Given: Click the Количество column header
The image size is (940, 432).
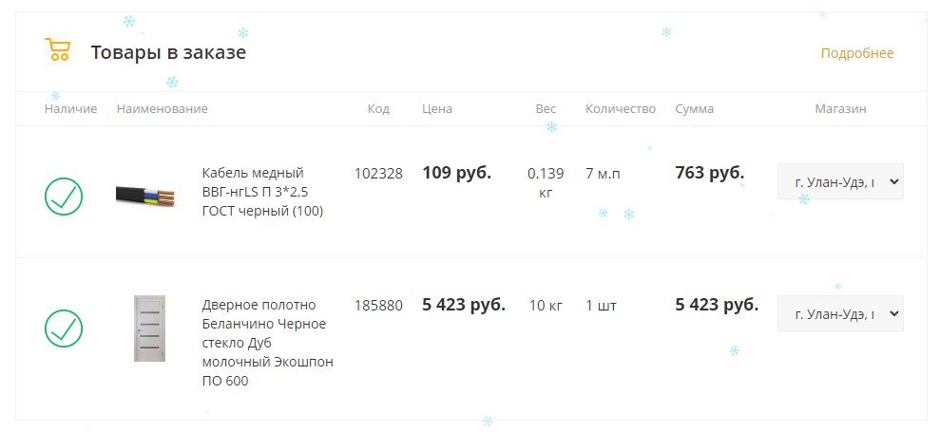Looking at the screenshot, I should tap(621, 109).
